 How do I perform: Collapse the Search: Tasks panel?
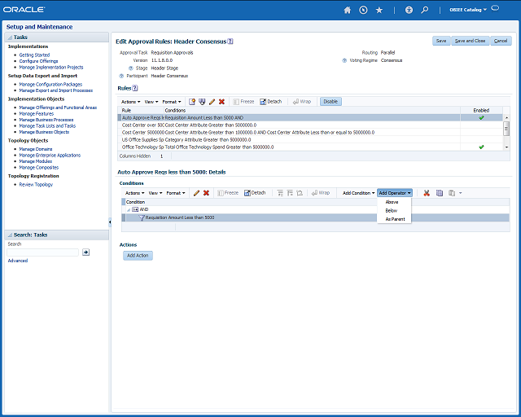click(10, 235)
